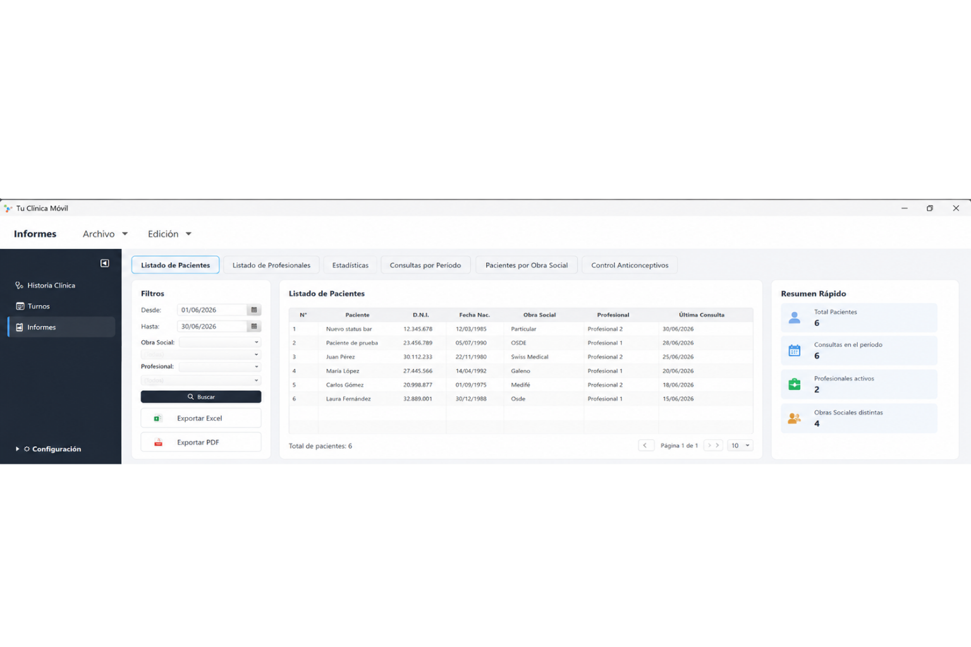Click the Consultas en el período calendar icon
The height and width of the screenshot is (647, 971).
795,351
